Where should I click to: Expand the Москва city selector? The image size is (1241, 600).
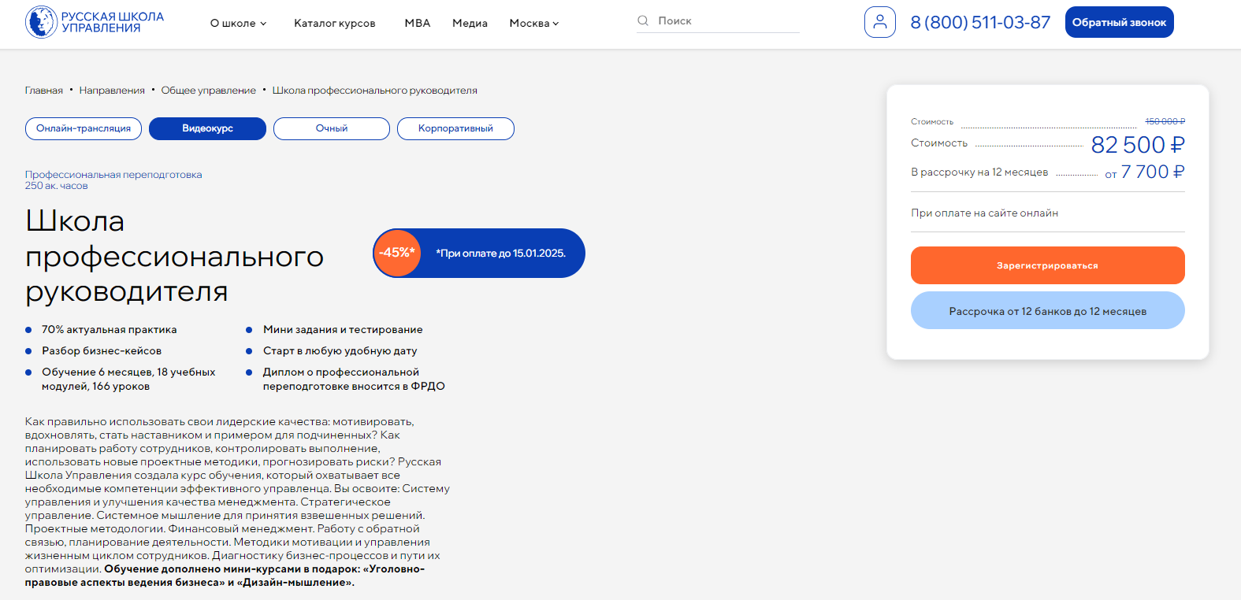[534, 23]
